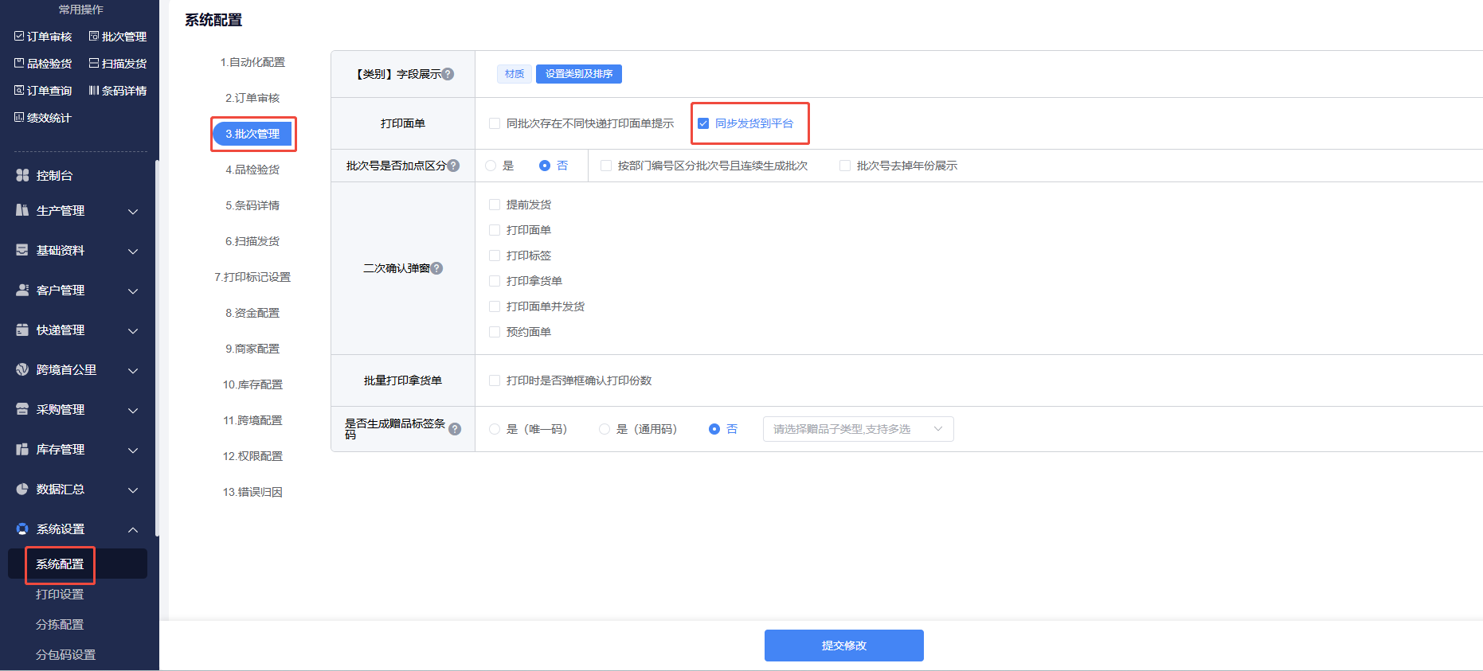Image resolution: width=1483 pixels, height=671 pixels.
Task: Click the 批次管理 shortcut icon
Action: 94,36
